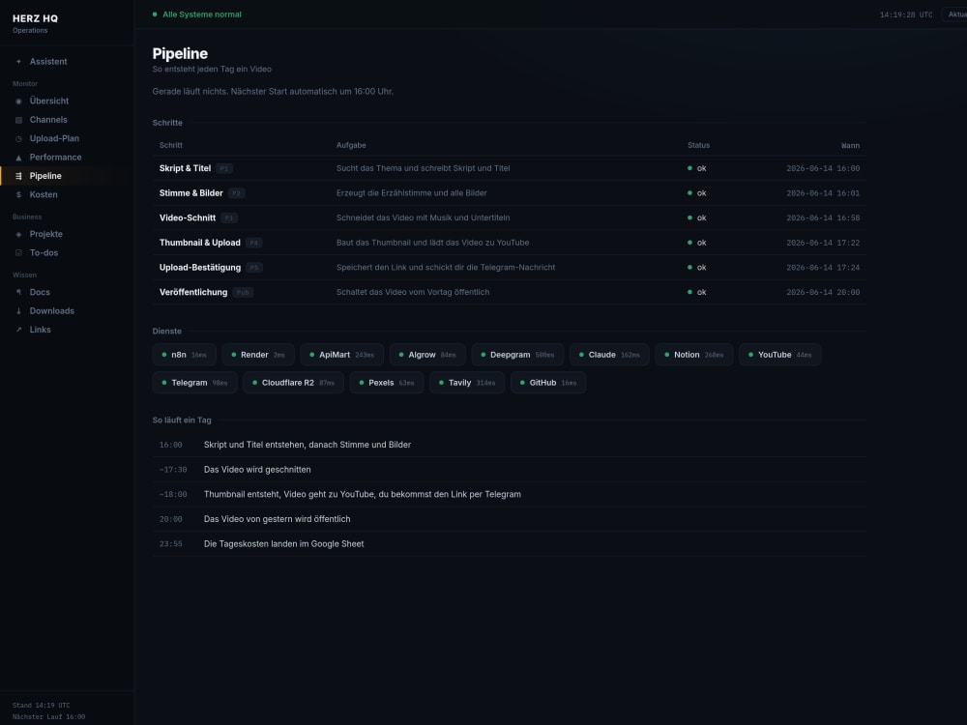This screenshot has height=725, width=967.
Task: Click the Deepgram service chip
Action: point(517,355)
